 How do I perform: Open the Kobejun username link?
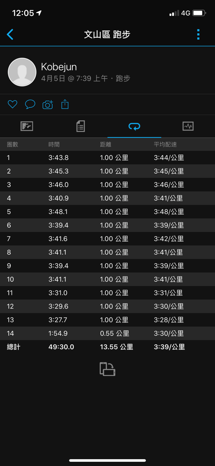(x=59, y=67)
